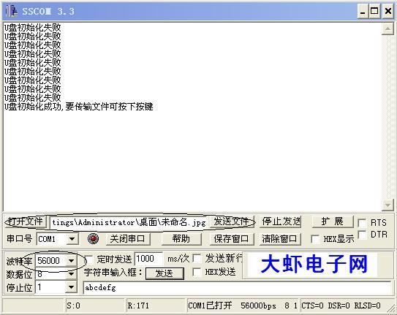Viewport: 397px width, 315px height.
Task: Click the red serial port status indicator
Action: (x=93, y=238)
